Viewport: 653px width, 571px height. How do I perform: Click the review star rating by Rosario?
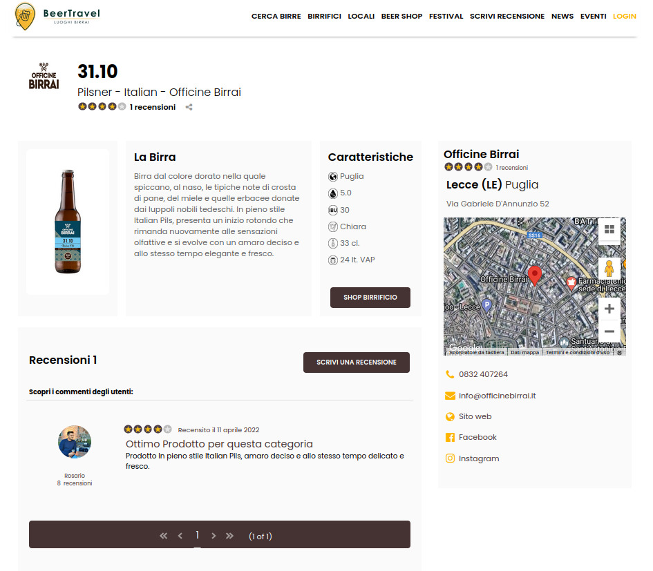[148, 429]
